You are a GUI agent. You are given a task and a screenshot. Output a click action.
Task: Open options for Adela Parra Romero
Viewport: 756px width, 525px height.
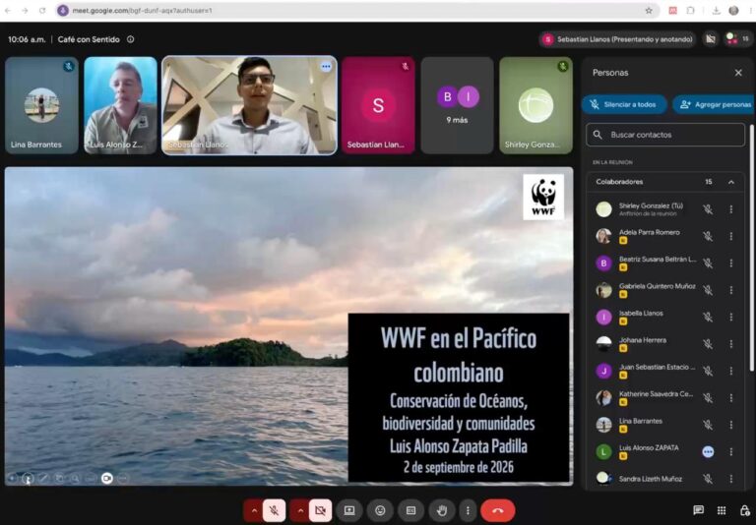[731, 237]
